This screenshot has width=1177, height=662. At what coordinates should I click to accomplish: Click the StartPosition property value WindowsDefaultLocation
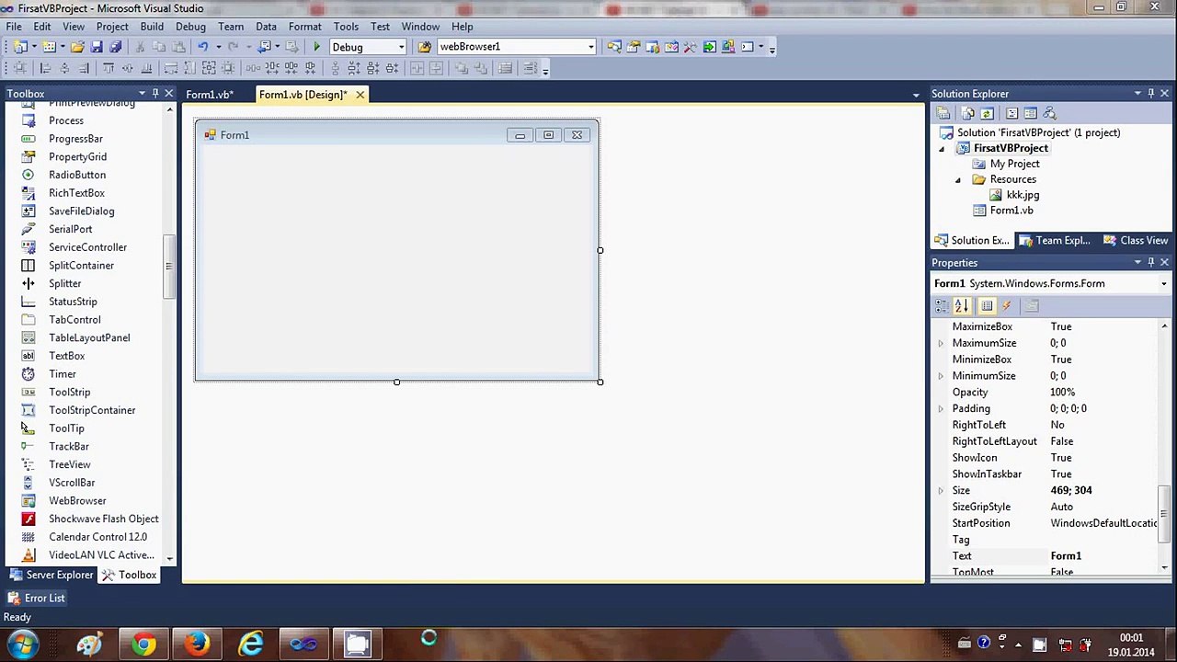click(x=1103, y=523)
